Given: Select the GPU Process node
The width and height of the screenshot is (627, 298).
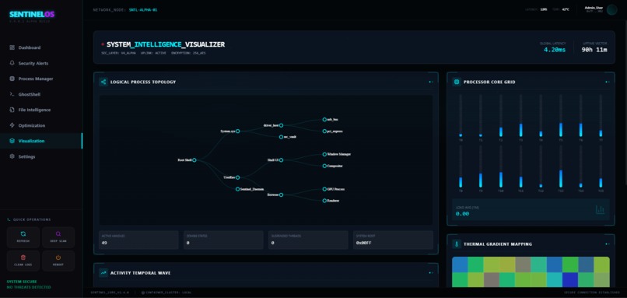Looking at the screenshot, I should pyautogui.click(x=324, y=189).
